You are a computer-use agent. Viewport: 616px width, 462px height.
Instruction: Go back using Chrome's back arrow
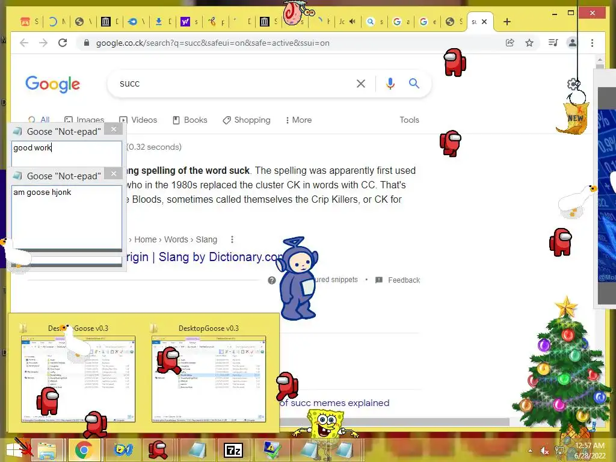tap(24, 43)
